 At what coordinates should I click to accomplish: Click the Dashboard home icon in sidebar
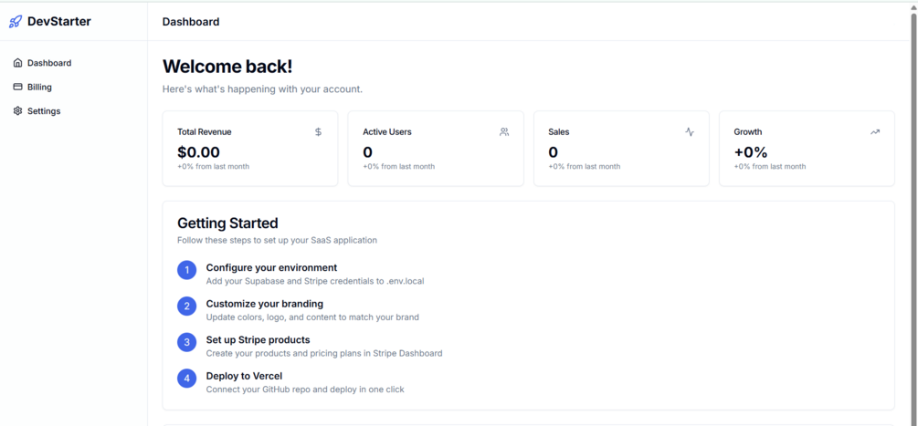point(17,63)
